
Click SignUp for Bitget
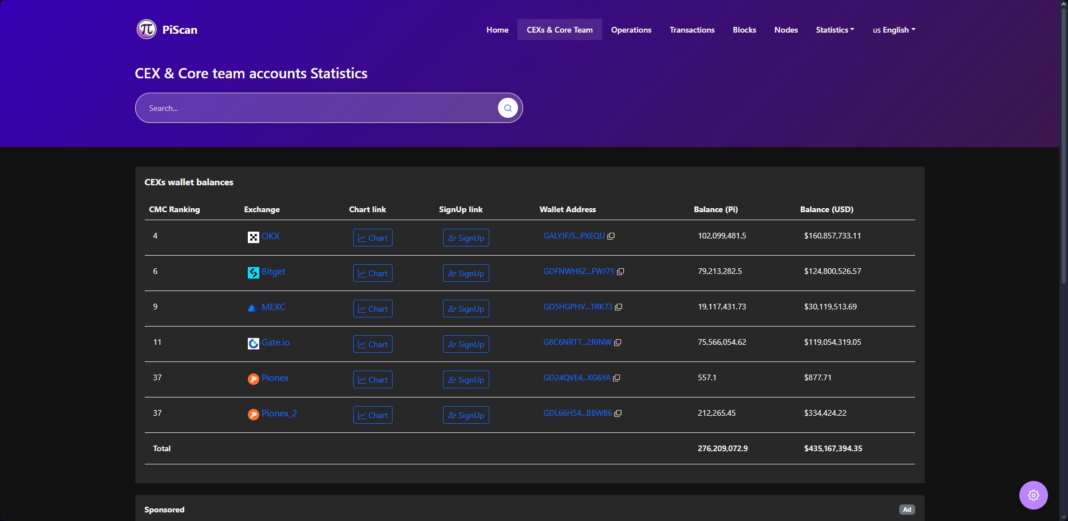pos(466,273)
